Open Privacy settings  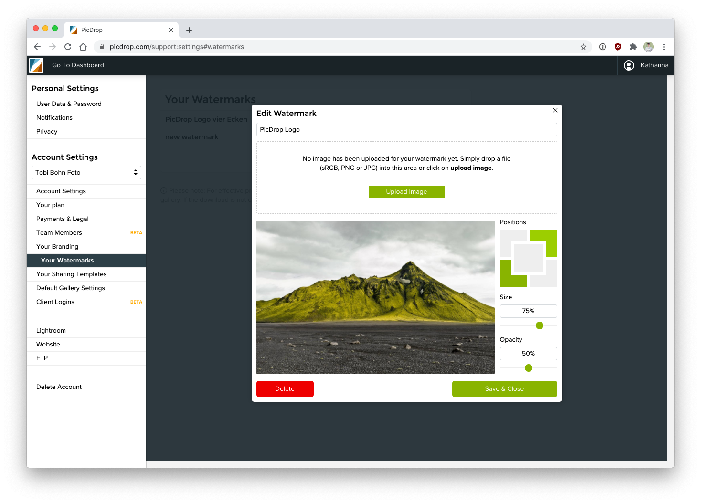pyautogui.click(x=86, y=132)
